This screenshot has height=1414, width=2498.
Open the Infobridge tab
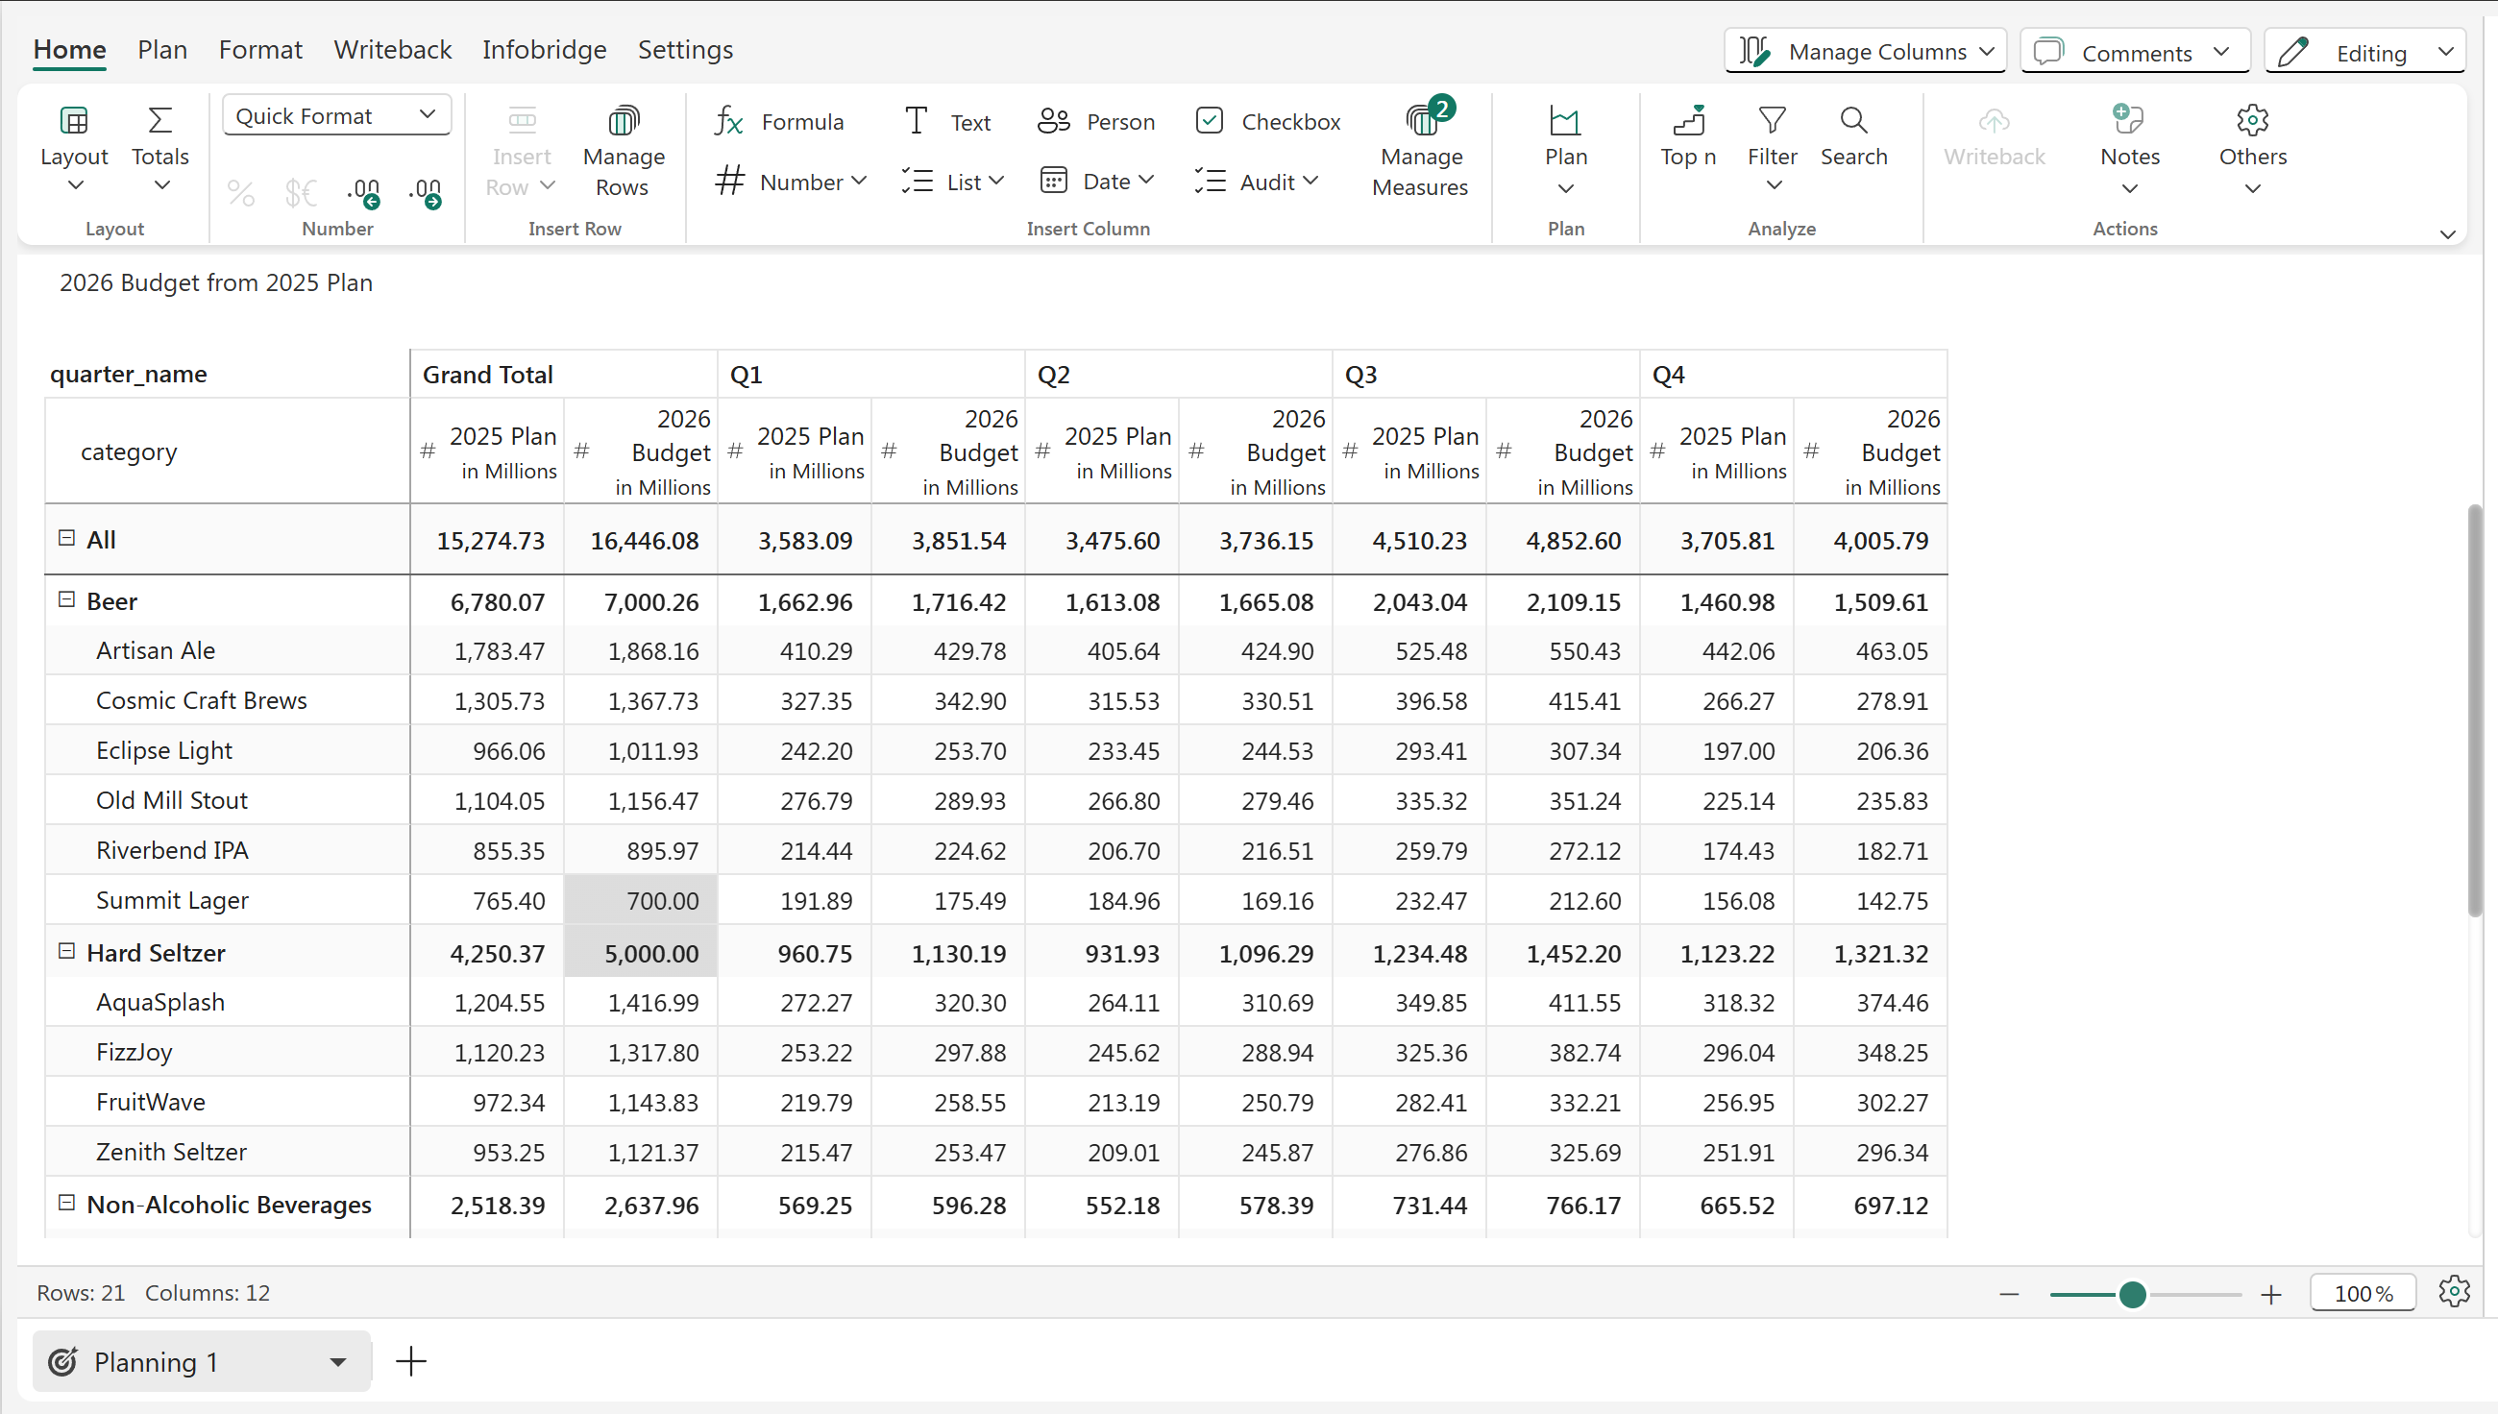click(544, 50)
